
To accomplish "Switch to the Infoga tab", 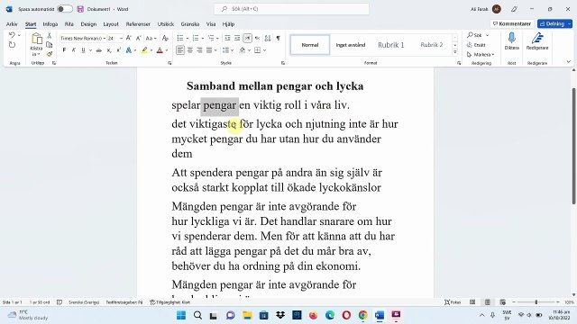I will tap(50, 24).
